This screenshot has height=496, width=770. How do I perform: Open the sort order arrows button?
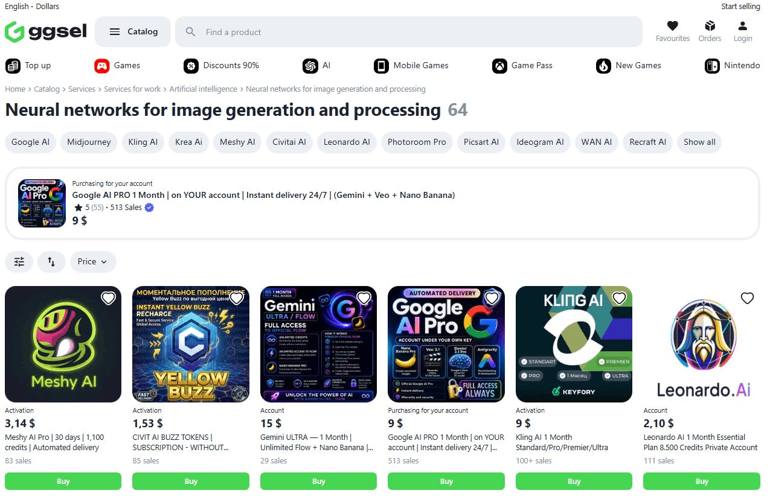pos(51,262)
